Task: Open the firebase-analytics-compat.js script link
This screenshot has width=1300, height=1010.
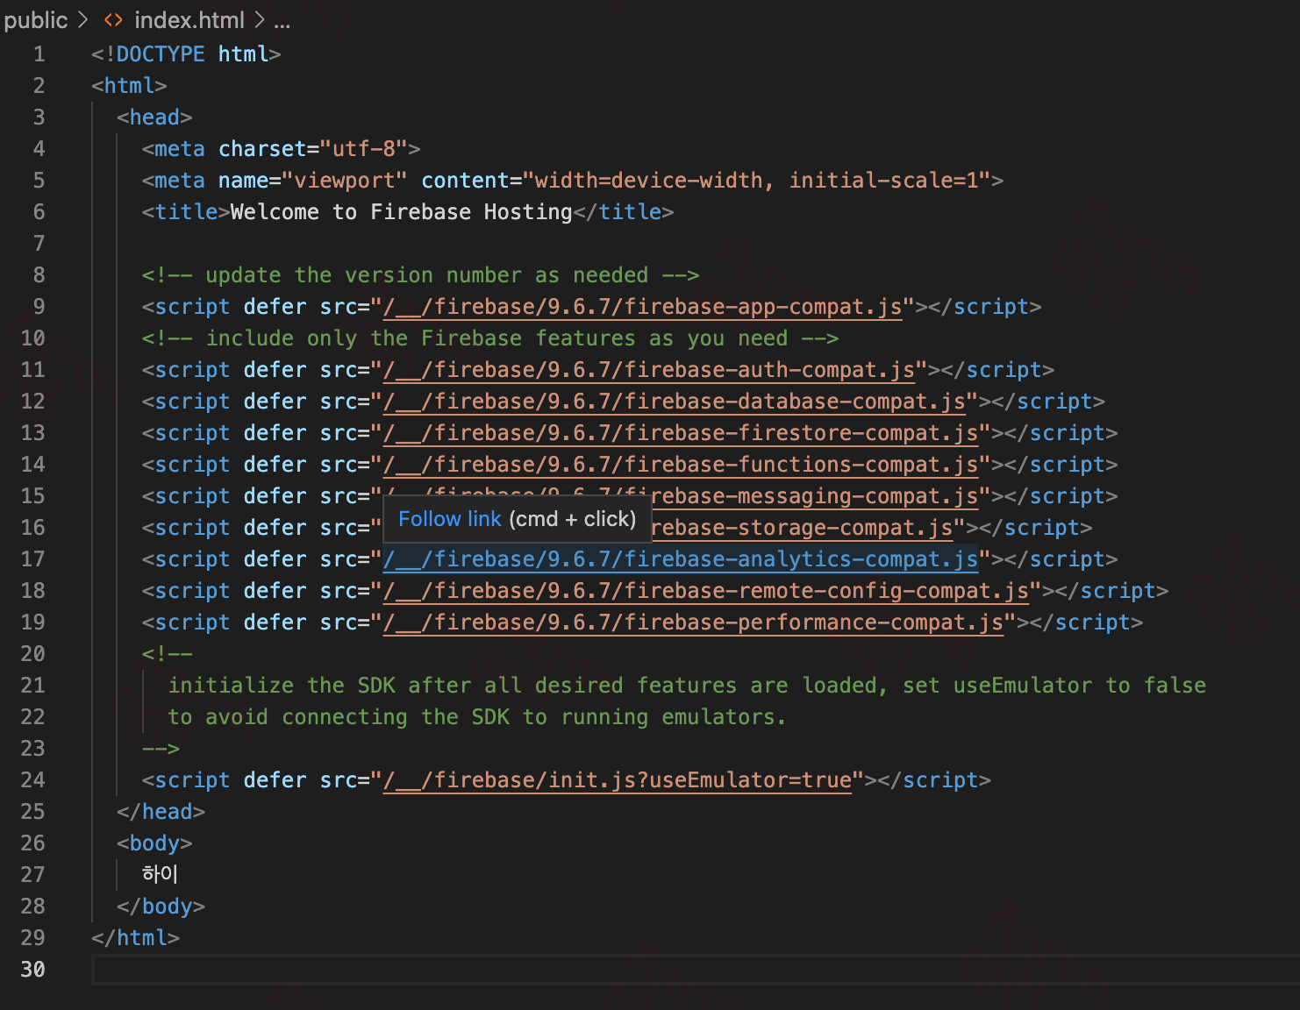Action: 681,559
